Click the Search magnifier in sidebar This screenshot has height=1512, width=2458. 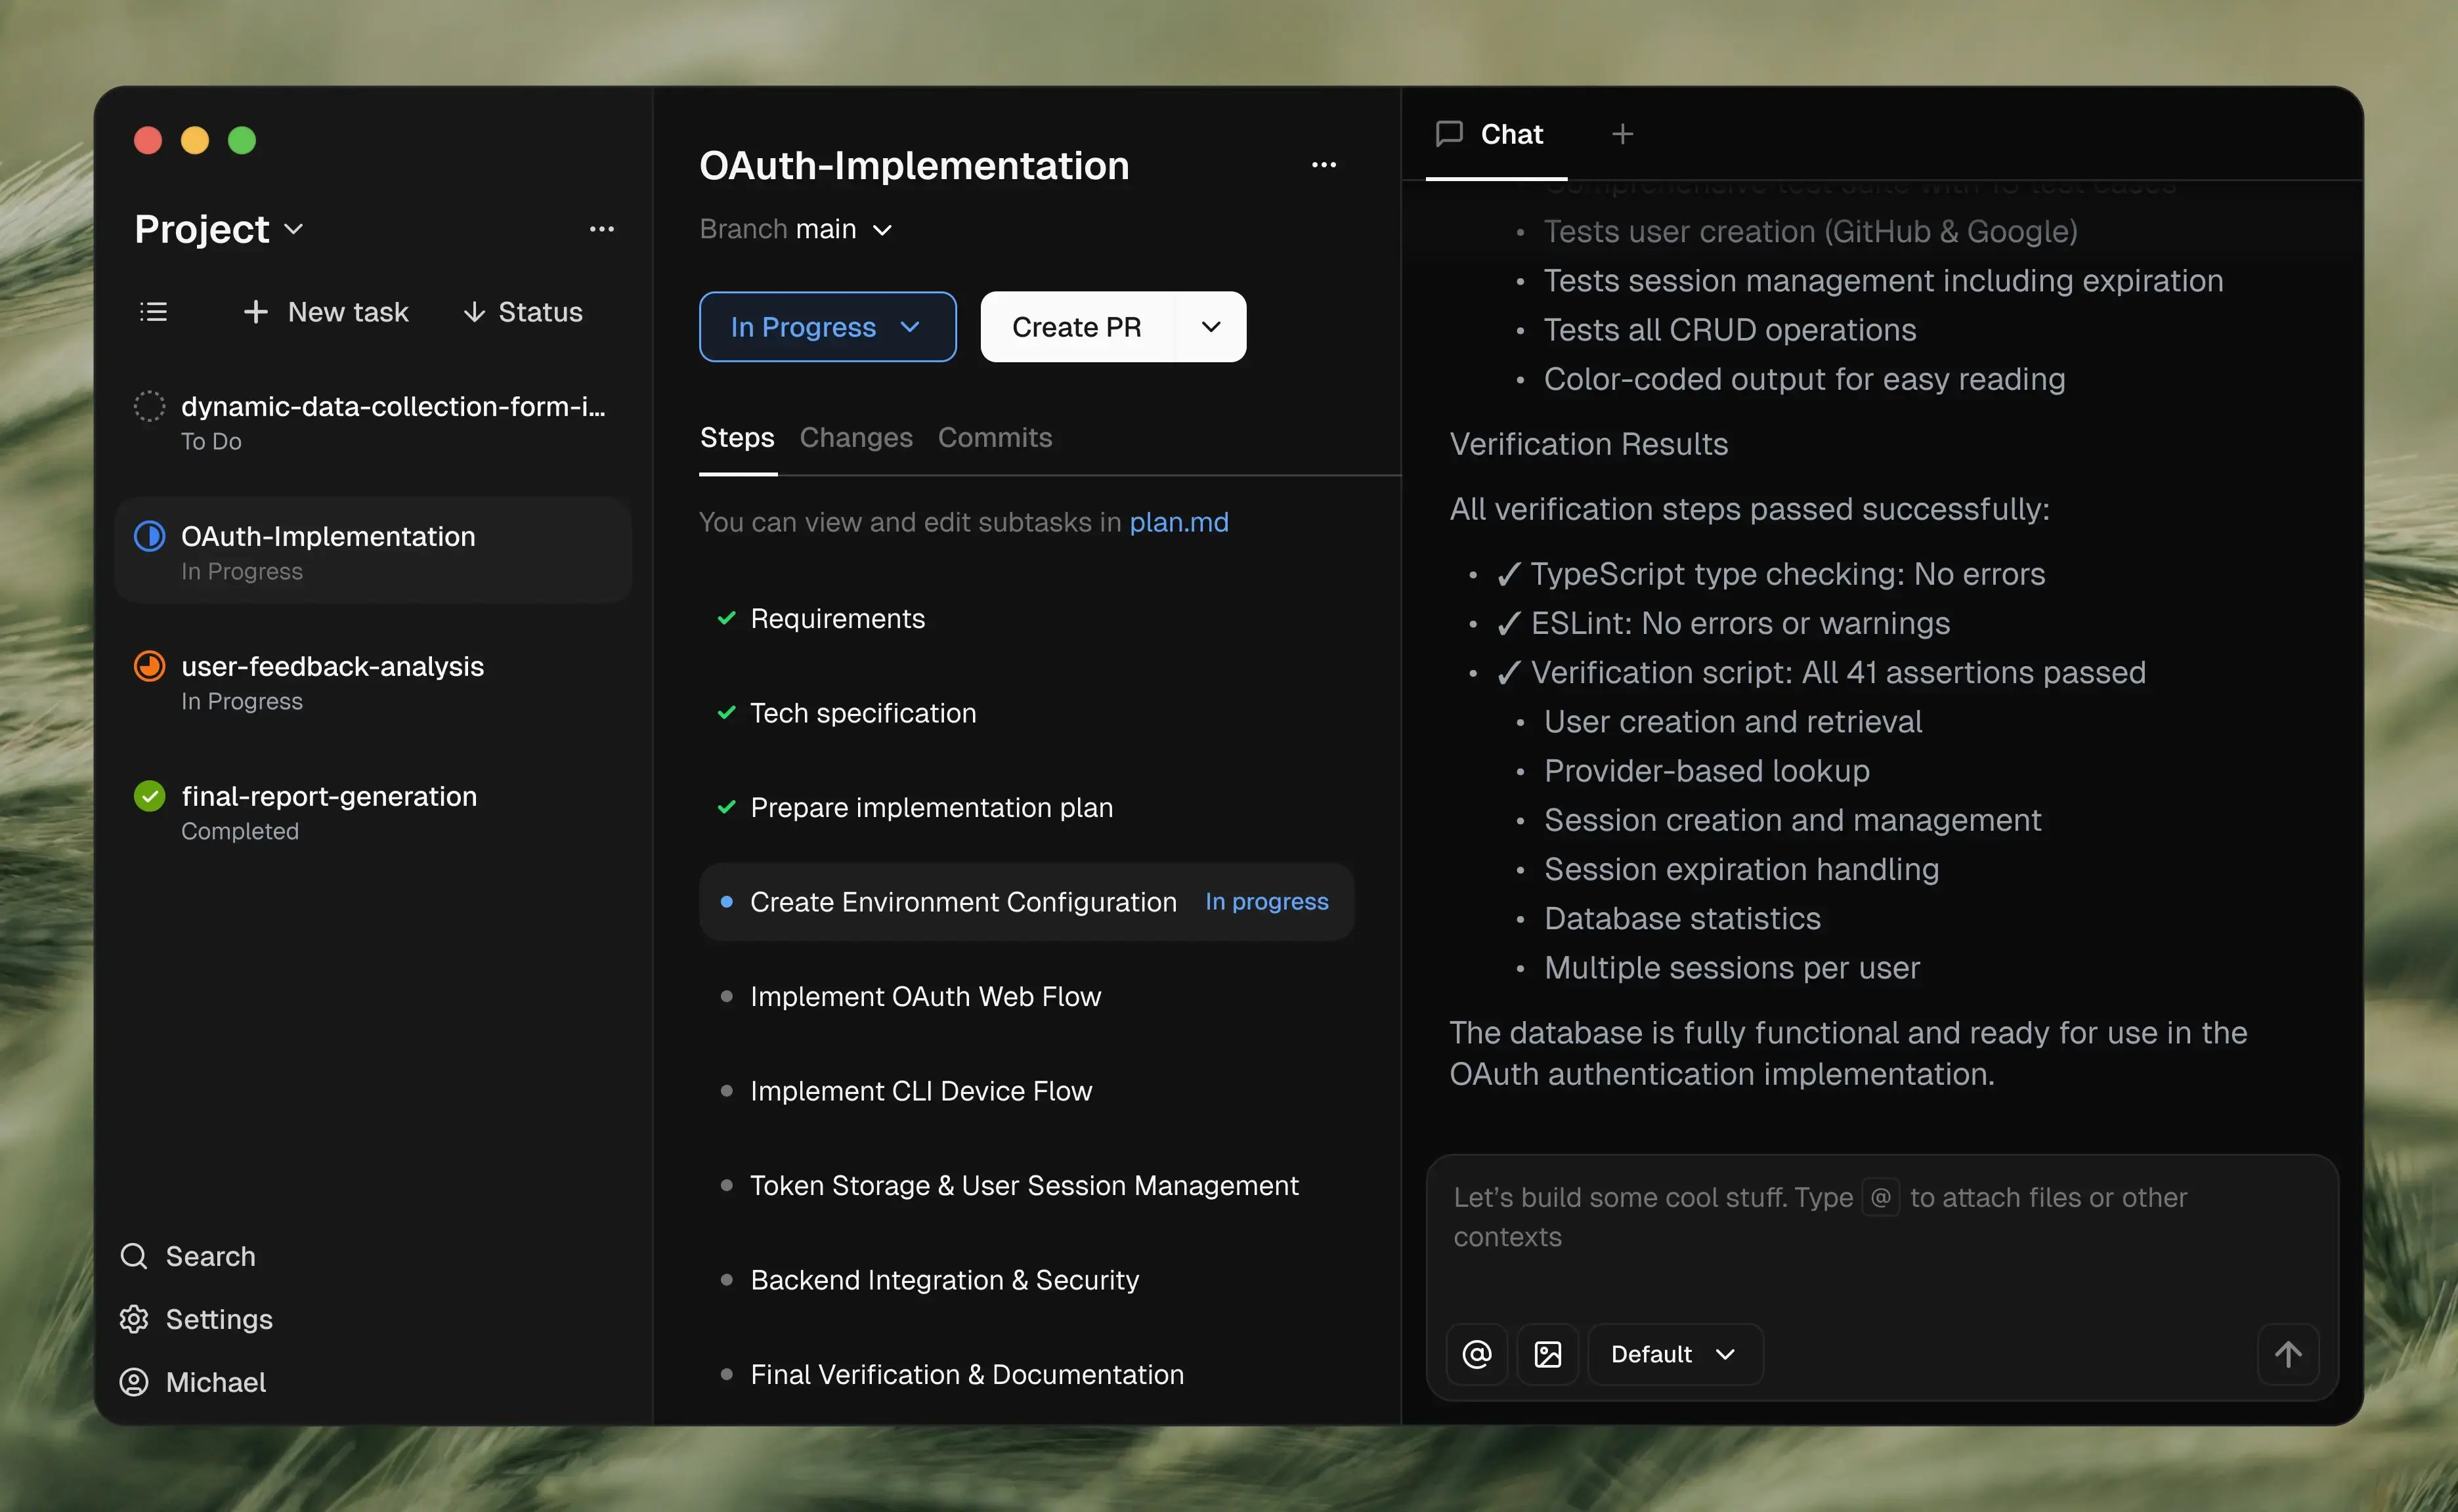tap(134, 1256)
